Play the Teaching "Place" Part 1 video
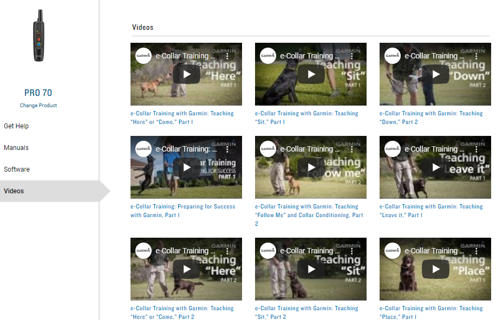This screenshot has height=320, width=496. pyautogui.click(x=435, y=269)
